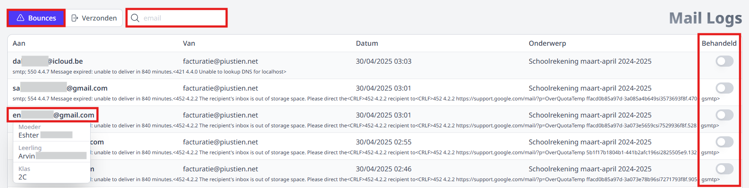The width and height of the screenshot is (749, 188).
Task: Click the email search input field
Action: tap(177, 18)
